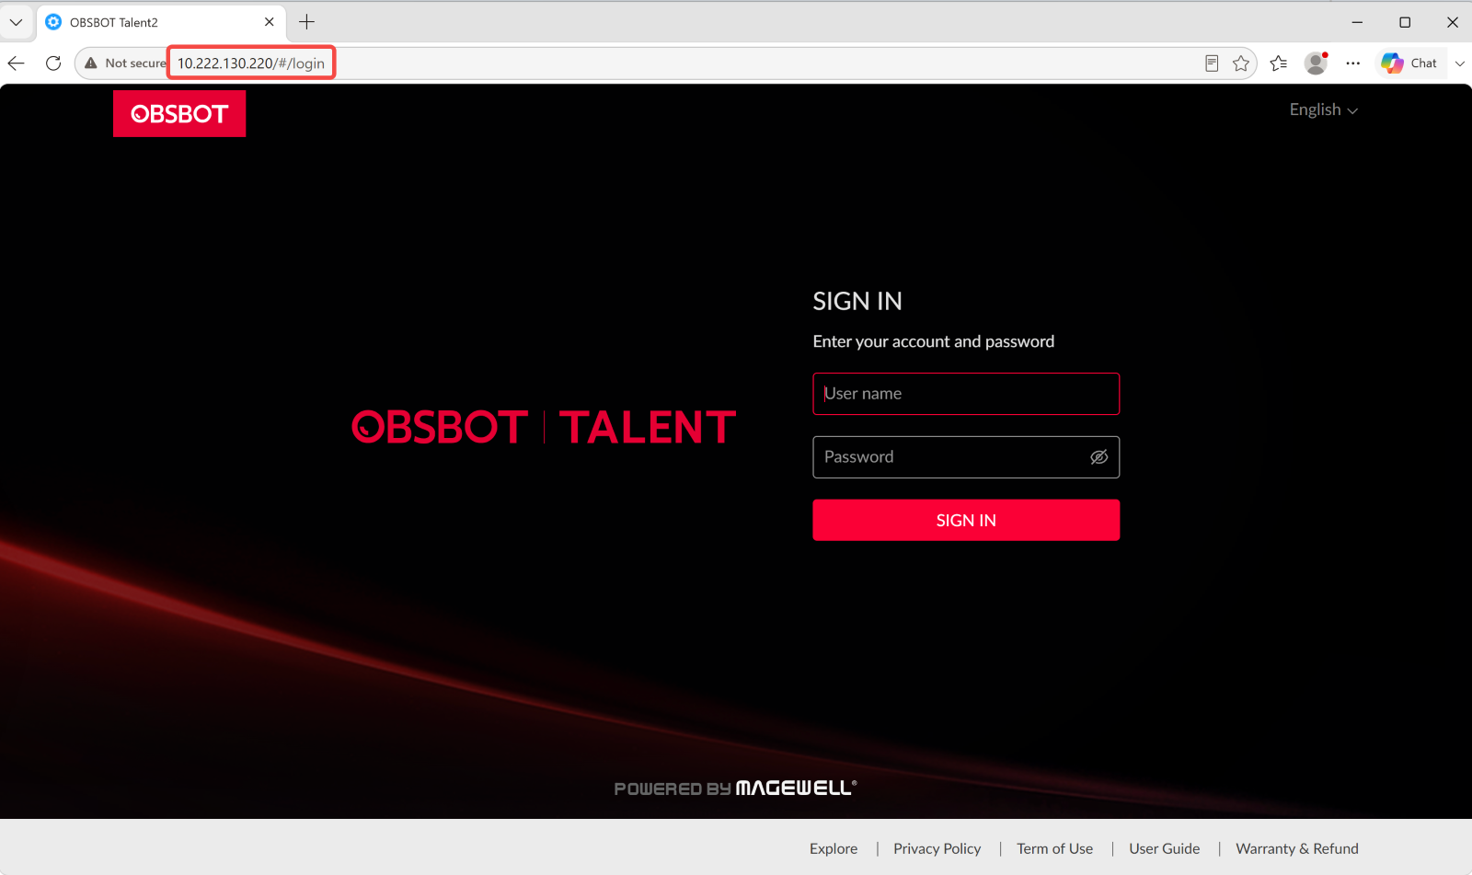Image resolution: width=1472 pixels, height=875 pixels.
Task: Click the OBSBOT logo in the page header
Action: coord(179,113)
